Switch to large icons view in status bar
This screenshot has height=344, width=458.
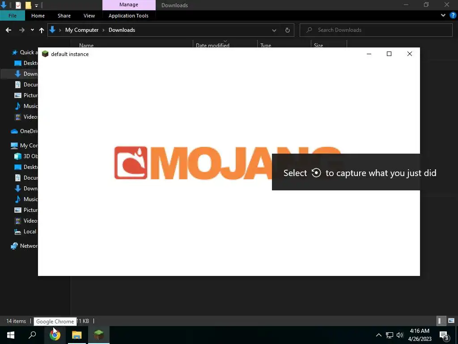451,321
